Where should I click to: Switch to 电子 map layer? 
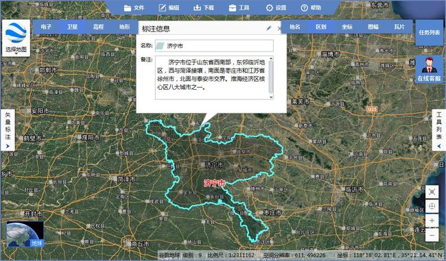click(x=46, y=27)
